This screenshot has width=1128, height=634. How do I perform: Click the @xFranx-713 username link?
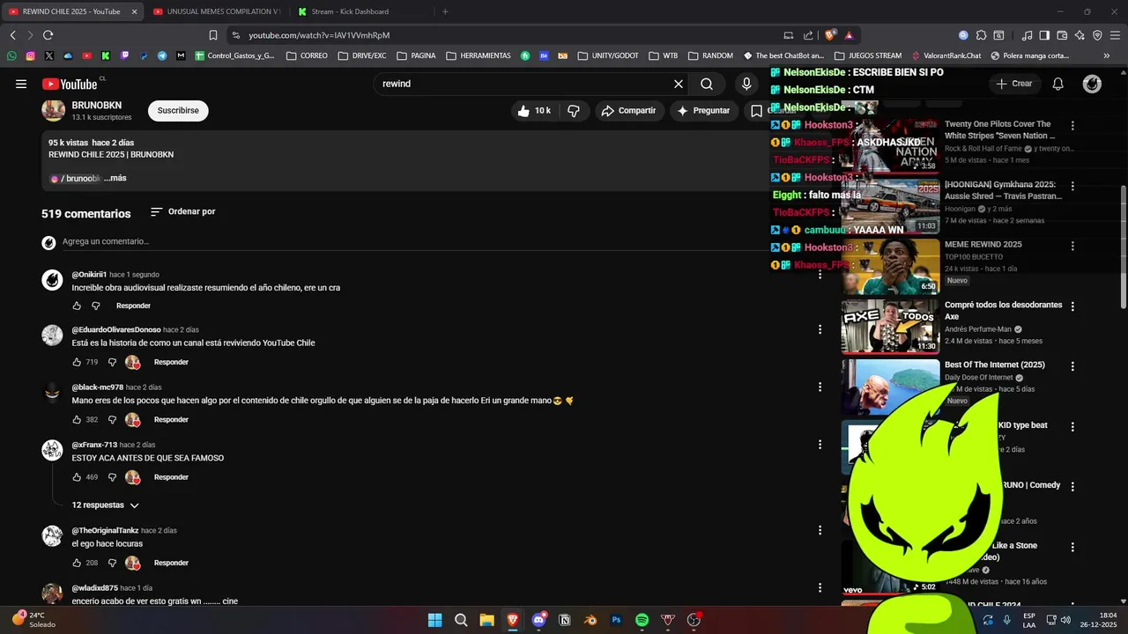[x=94, y=445]
